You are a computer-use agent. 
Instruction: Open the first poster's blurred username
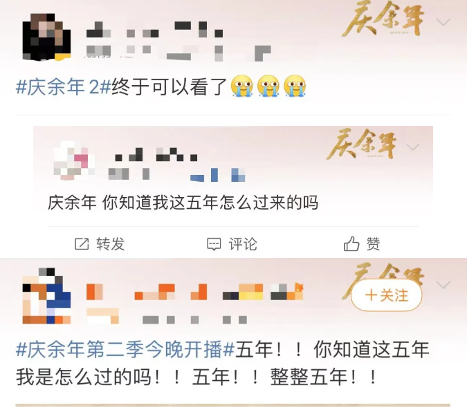click(x=154, y=30)
